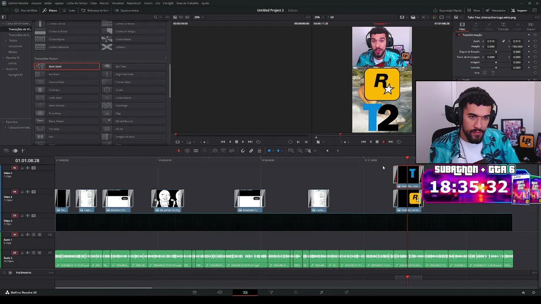Switch to the Vídeo tab in Inspector
This screenshot has width=541, height=304.
(x=462, y=26)
